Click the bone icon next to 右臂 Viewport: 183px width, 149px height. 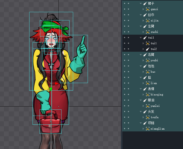[x=145, y=55]
